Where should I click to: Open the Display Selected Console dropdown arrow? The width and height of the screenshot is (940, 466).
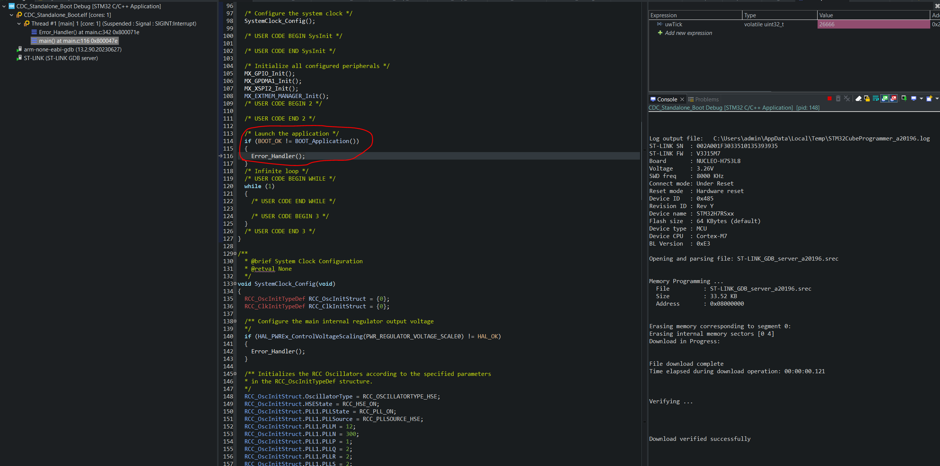(921, 98)
